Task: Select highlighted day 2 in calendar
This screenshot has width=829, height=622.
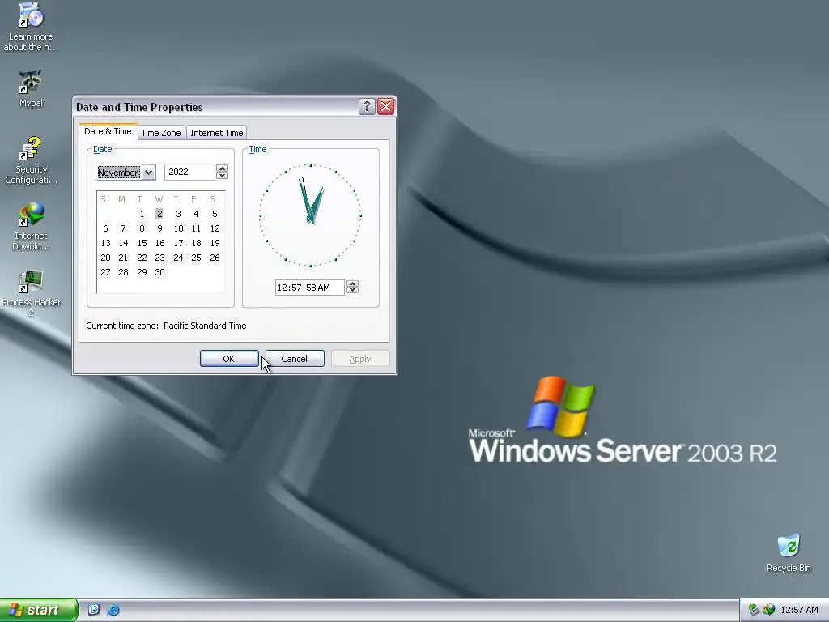Action: [159, 214]
